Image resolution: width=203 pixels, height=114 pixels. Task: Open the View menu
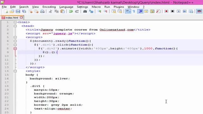[36, 7]
